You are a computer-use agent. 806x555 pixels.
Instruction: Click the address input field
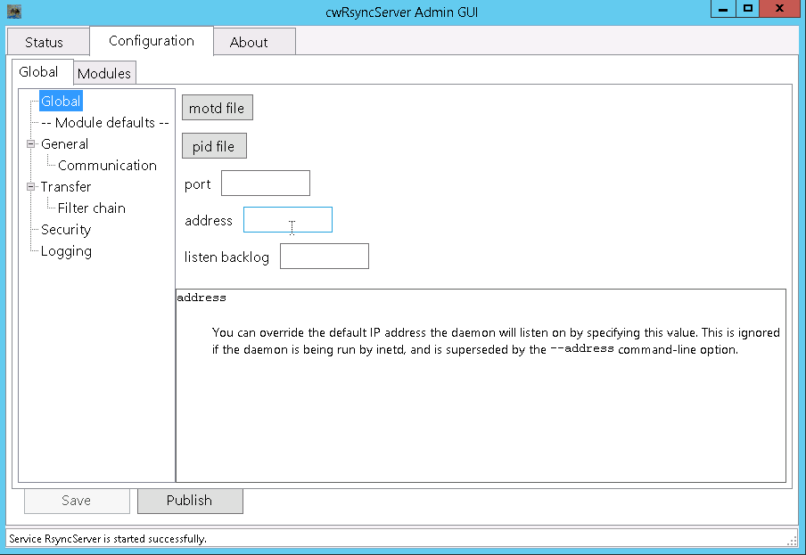click(x=287, y=219)
